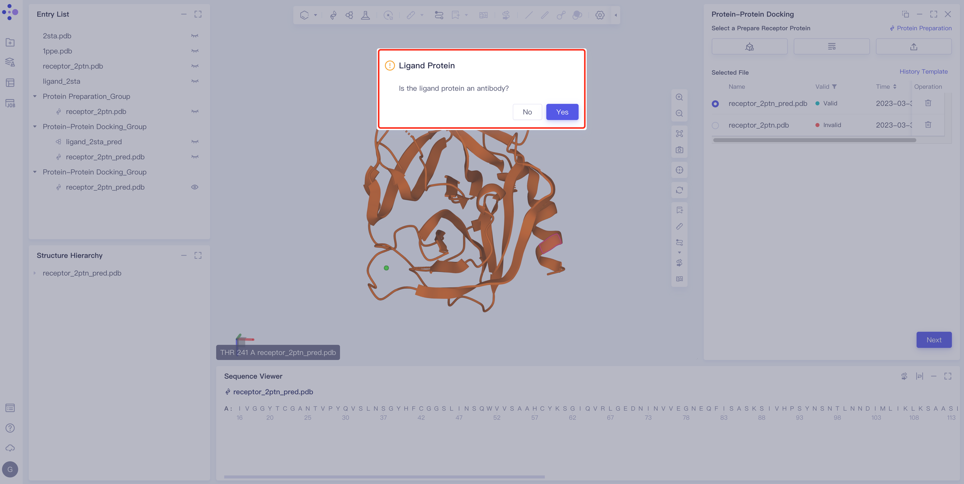This screenshot has width=964, height=484.
Task: Show 2sta.pdb in the viewer
Action: [195, 36]
